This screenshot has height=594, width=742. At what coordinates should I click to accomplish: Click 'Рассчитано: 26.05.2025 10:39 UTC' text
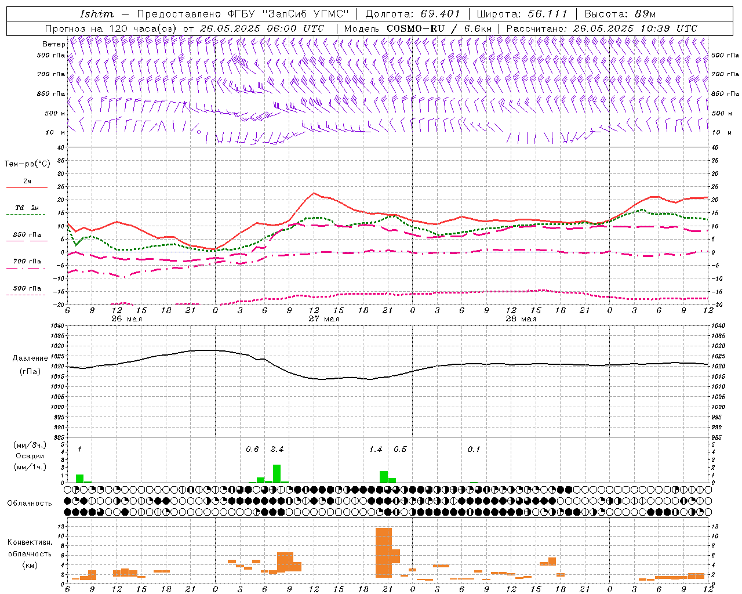602,28
